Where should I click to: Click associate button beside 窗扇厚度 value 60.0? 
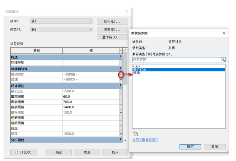[x=121, y=97]
